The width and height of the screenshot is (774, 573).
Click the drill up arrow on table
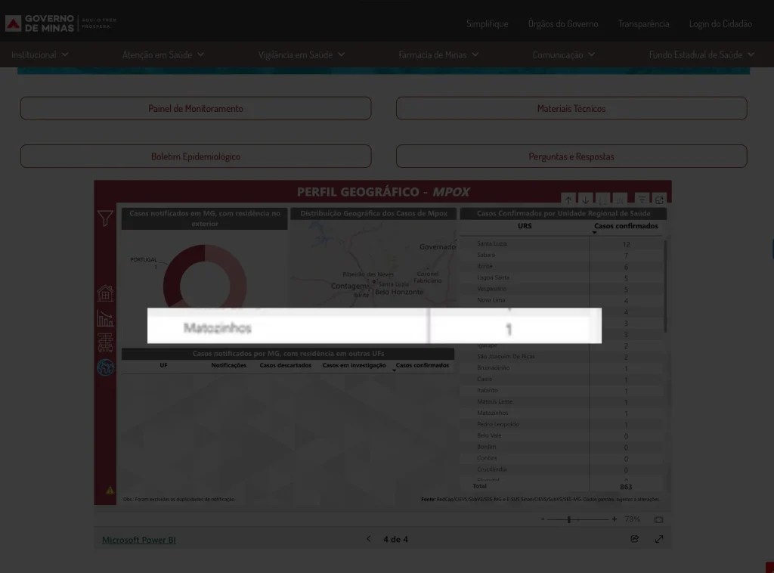coord(568,200)
